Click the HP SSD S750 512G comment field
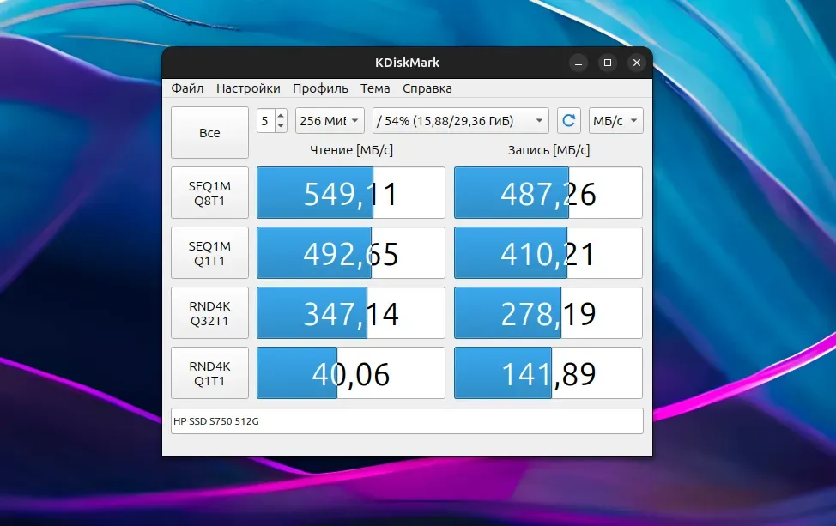The image size is (836, 526). click(x=407, y=421)
